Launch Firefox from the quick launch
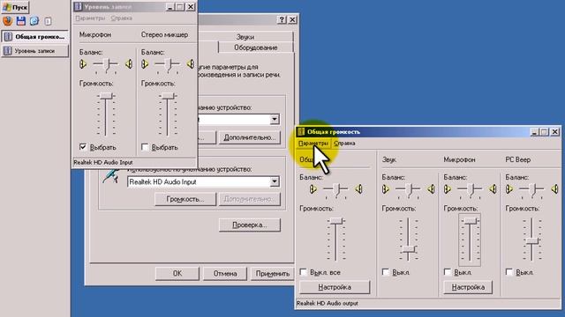565x317 pixels. (x=8, y=21)
